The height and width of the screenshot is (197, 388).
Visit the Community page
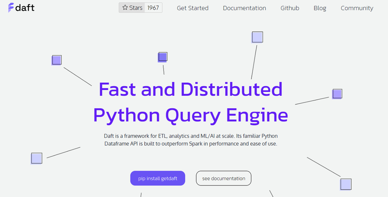(x=357, y=8)
